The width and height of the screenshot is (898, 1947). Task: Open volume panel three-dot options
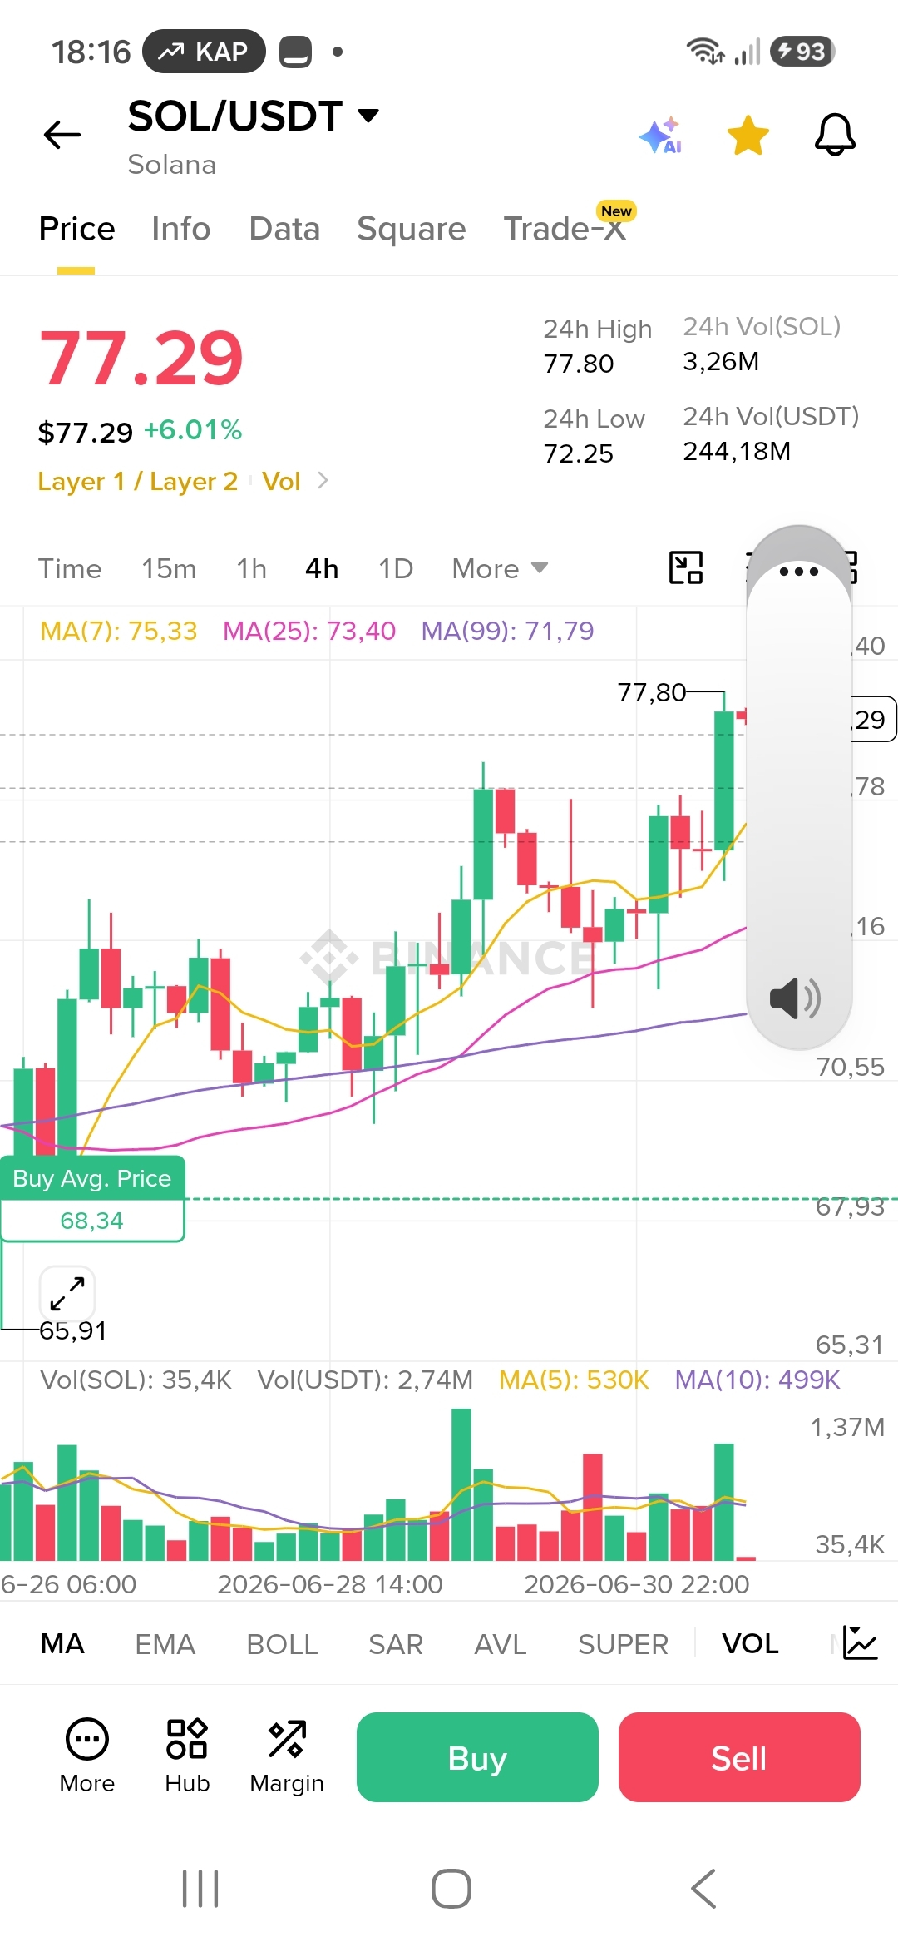click(x=799, y=572)
